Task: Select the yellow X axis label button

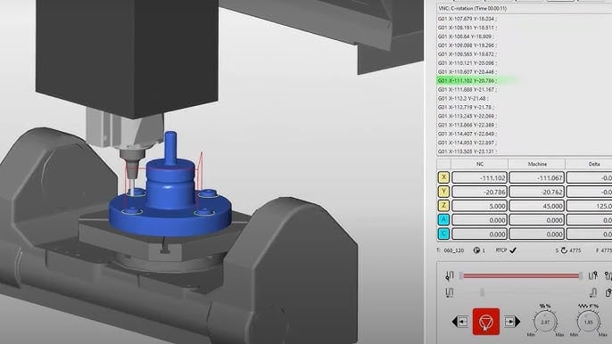Action: 443,177
